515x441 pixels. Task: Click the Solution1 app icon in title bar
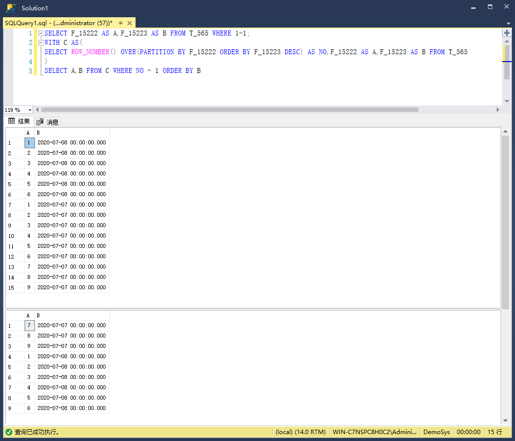11,8
